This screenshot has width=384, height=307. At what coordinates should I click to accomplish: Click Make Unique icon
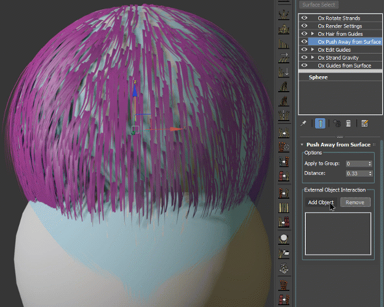point(337,124)
